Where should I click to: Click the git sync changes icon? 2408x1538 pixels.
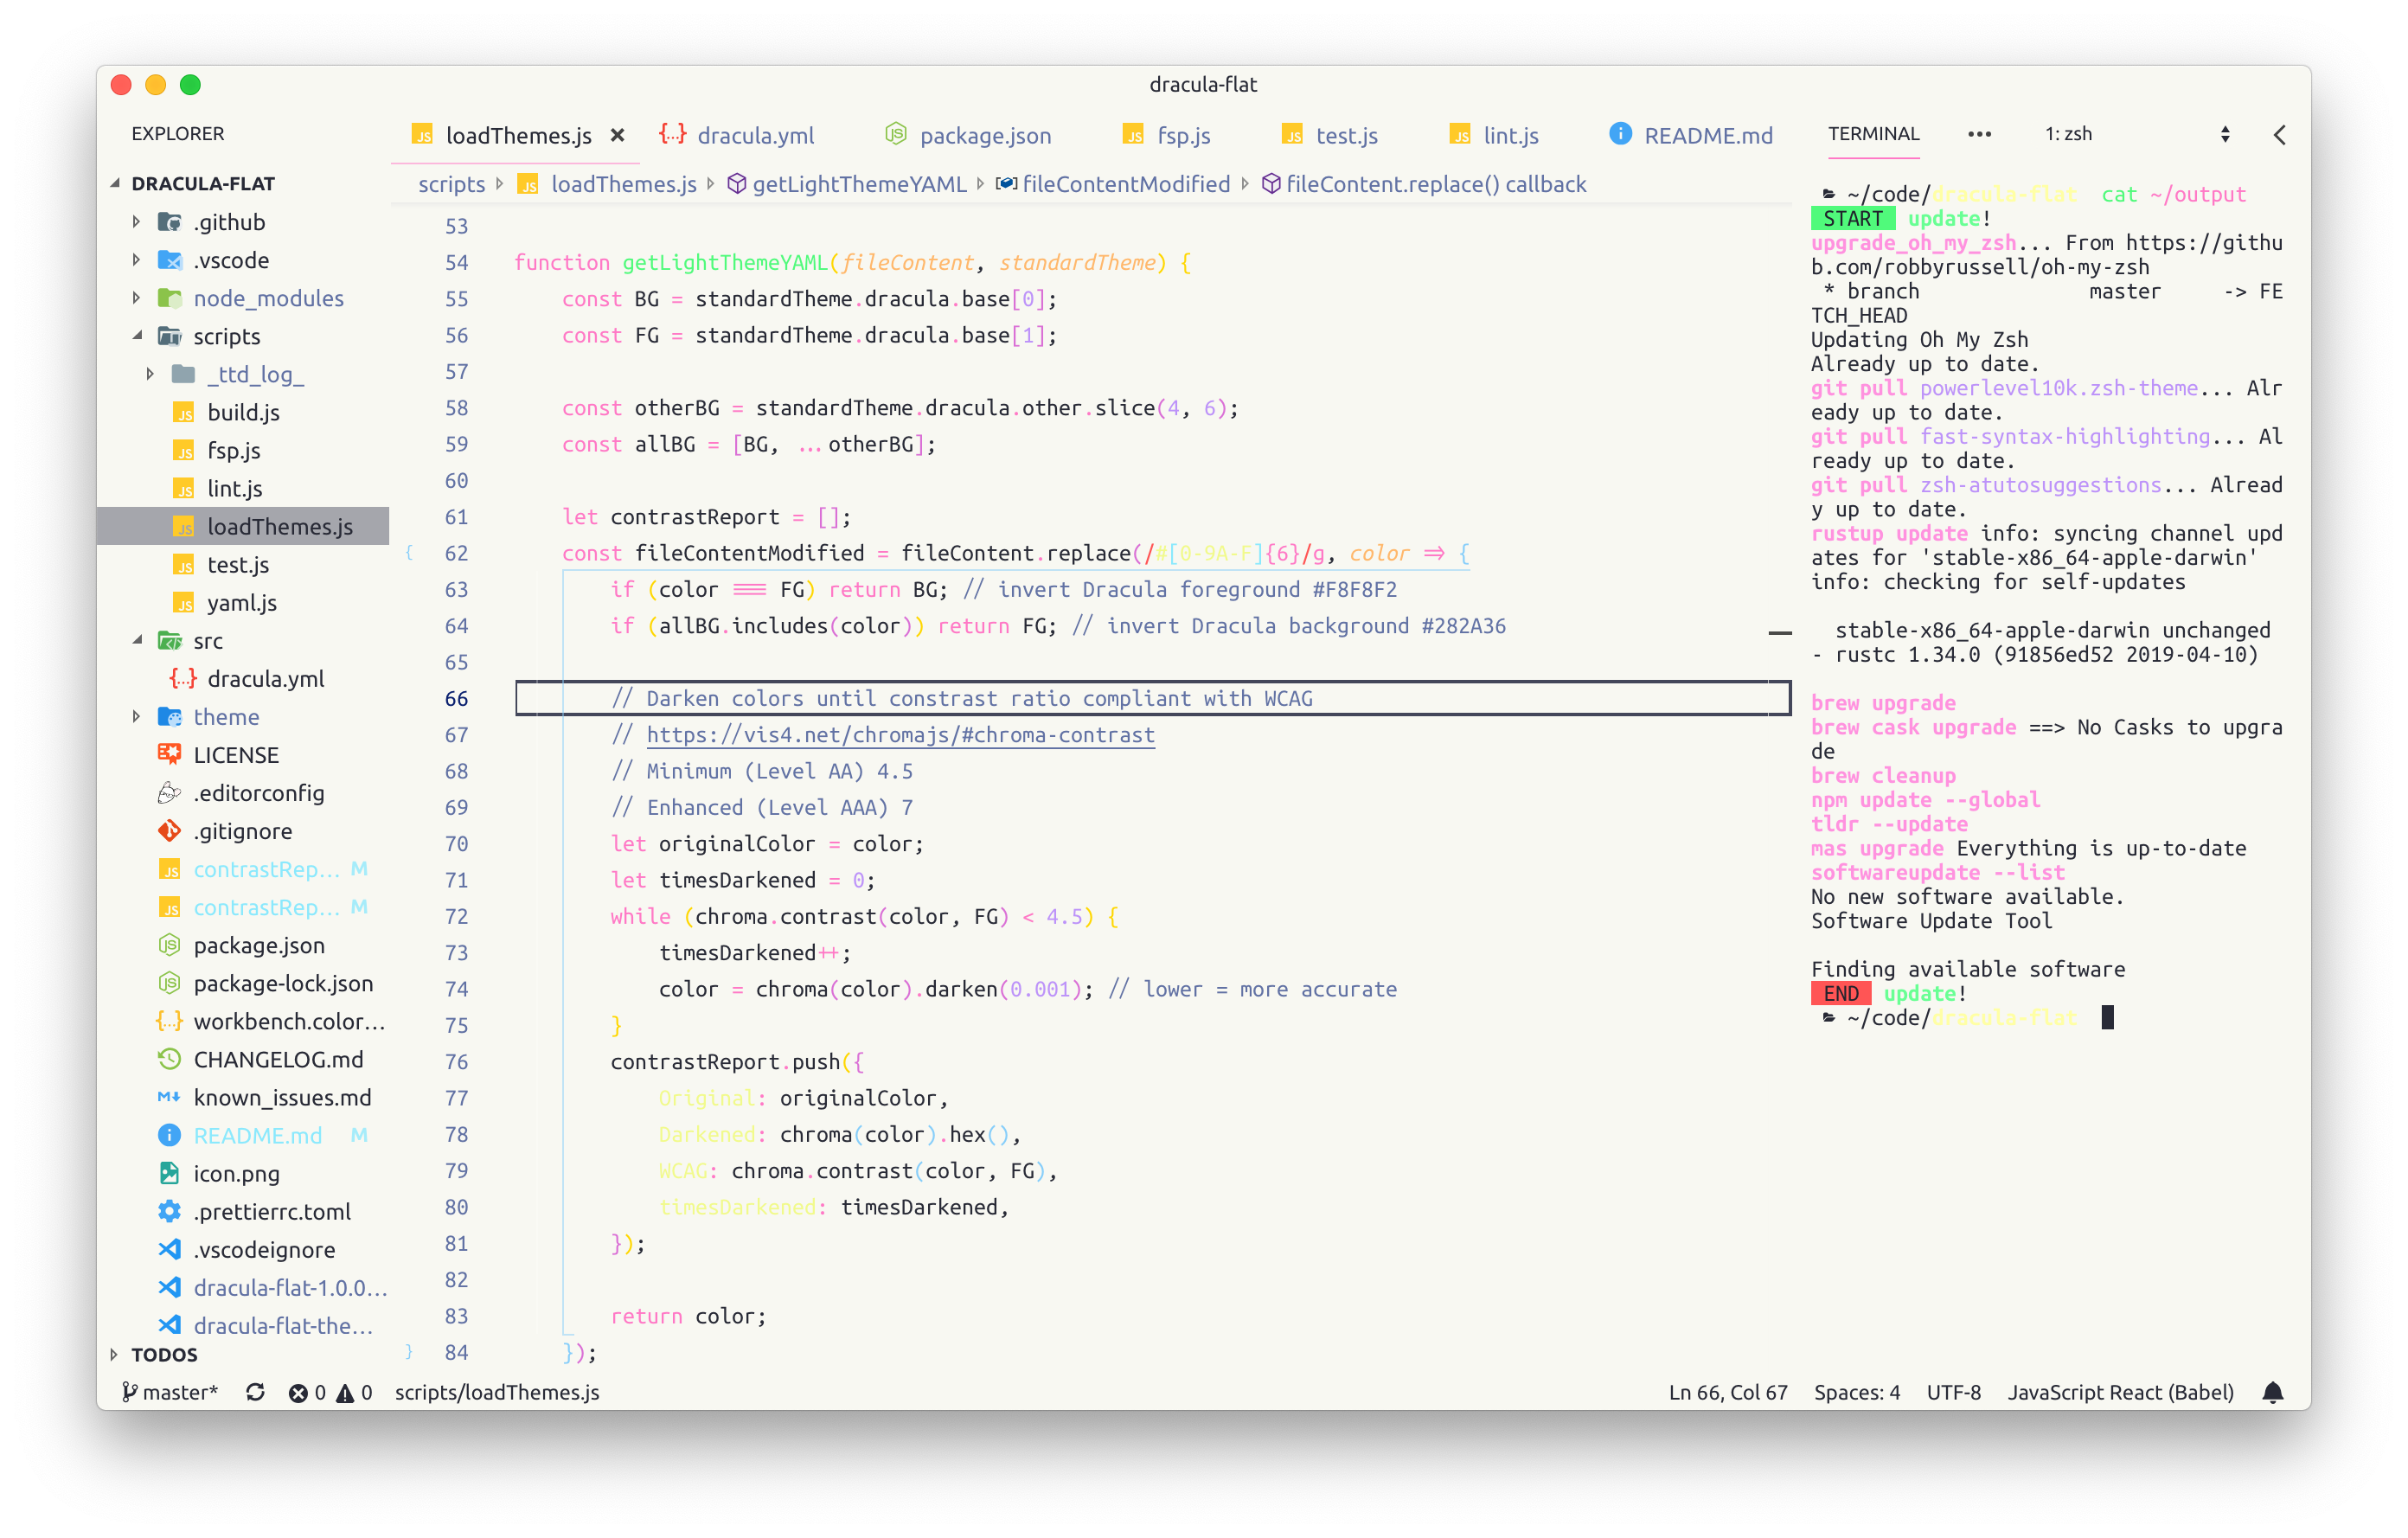coord(255,1392)
